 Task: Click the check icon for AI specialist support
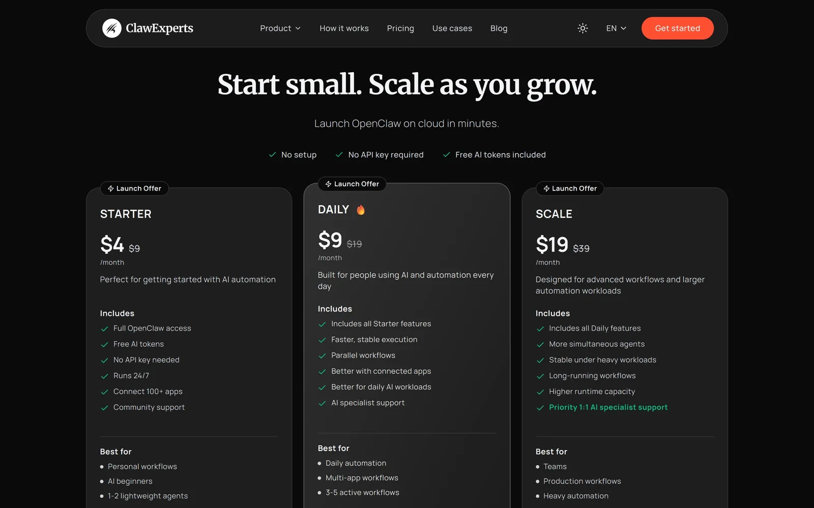pyautogui.click(x=322, y=403)
